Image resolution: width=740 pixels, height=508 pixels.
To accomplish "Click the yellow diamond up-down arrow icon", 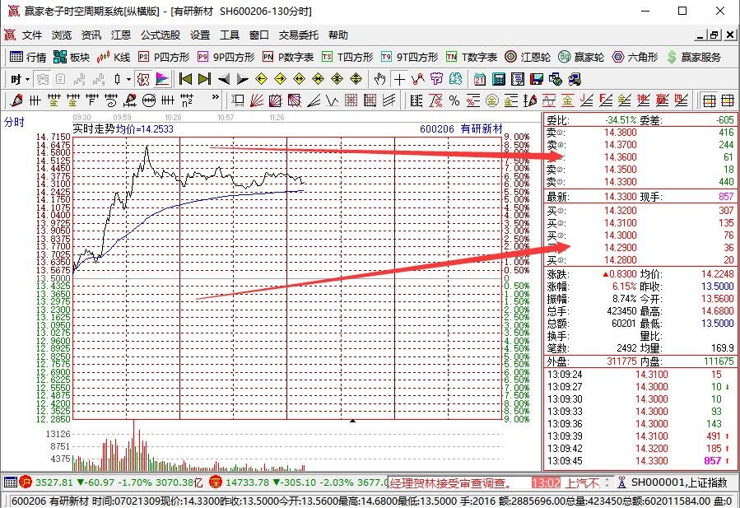I will [x=356, y=79].
